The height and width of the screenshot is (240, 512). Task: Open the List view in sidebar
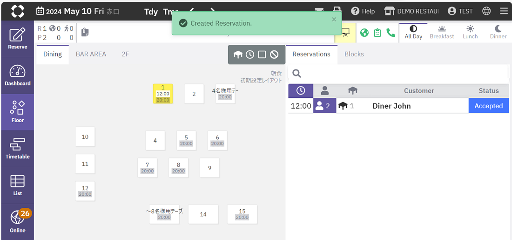17,185
